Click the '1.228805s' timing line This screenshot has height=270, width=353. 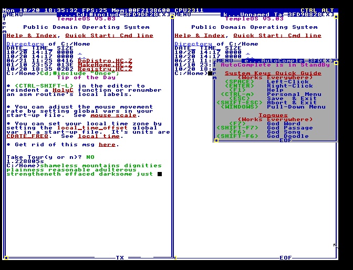(25, 161)
